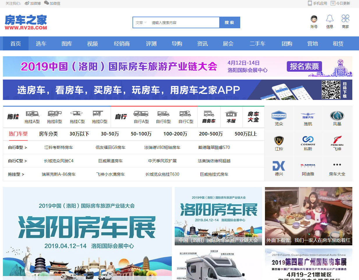Select the 拖挂A型 trailer icon
This screenshot has width=359, height=280.
[32, 114]
